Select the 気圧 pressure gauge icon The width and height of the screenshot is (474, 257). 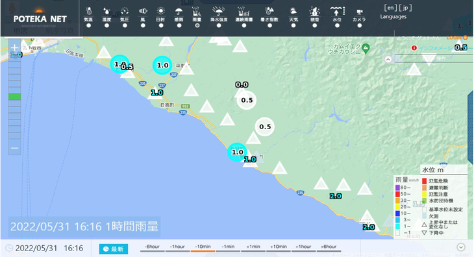[125, 12]
